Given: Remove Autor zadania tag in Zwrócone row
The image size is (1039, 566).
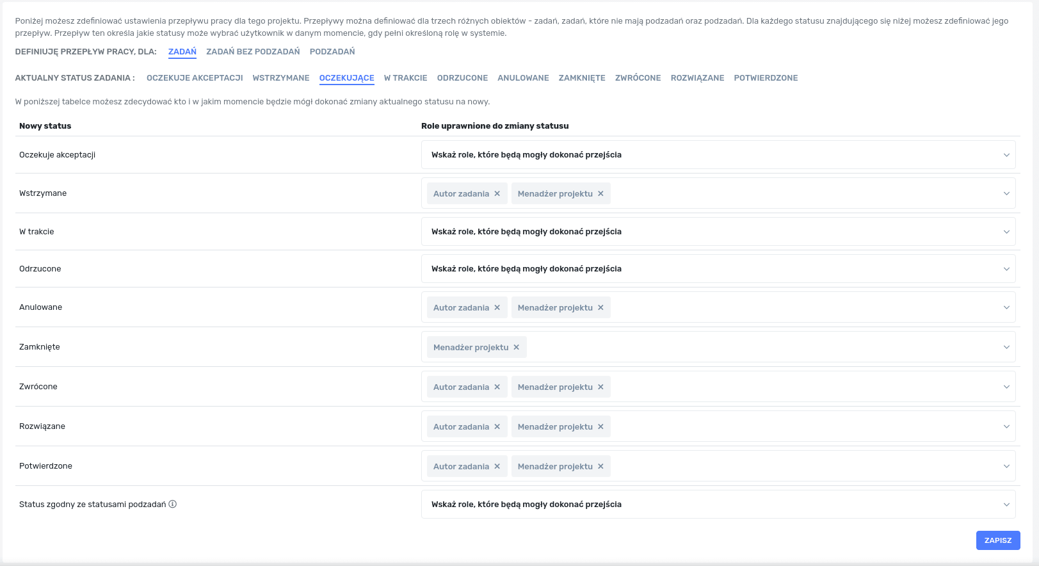Looking at the screenshot, I should pos(497,387).
